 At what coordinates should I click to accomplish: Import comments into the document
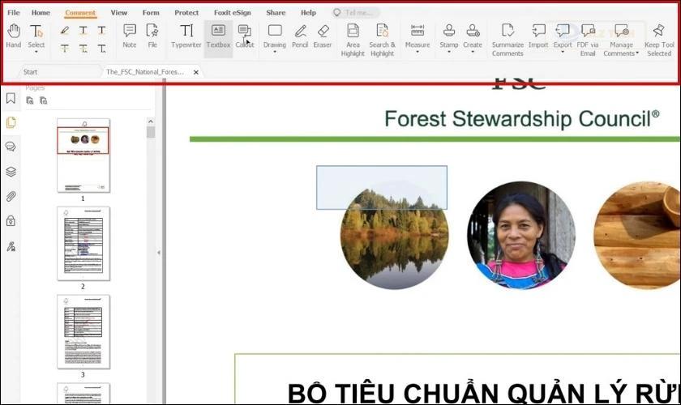[x=538, y=36]
